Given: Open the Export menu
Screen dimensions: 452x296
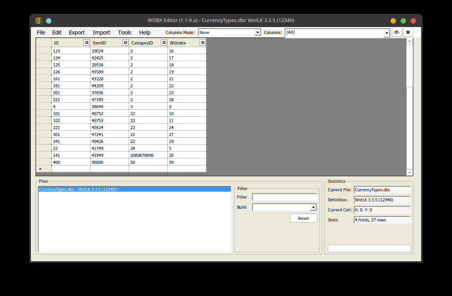Looking at the screenshot, I should pos(77,32).
